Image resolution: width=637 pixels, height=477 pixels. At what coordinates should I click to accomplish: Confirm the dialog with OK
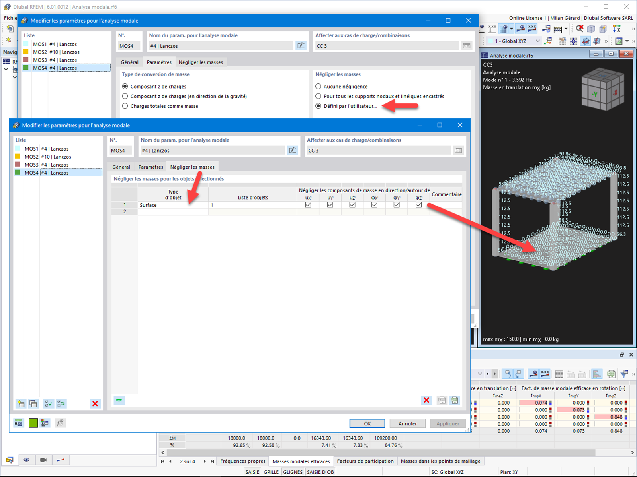(367, 423)
